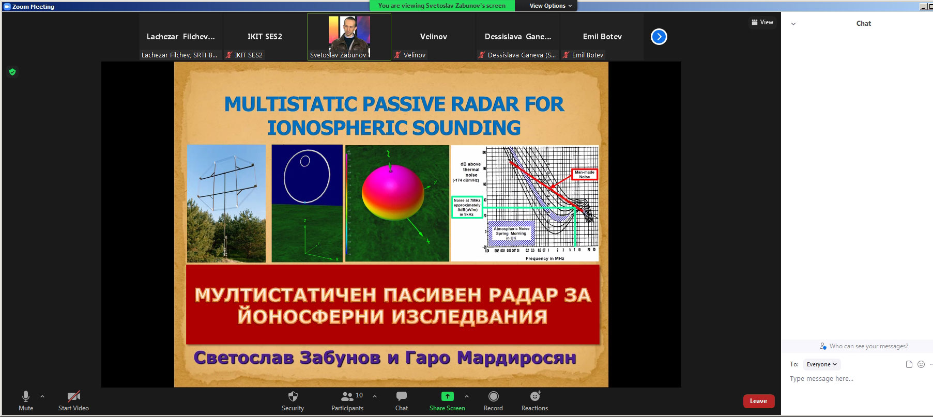Change layout using the View button
The width and height of the screenshot is (933, 417).
(762, 22)
